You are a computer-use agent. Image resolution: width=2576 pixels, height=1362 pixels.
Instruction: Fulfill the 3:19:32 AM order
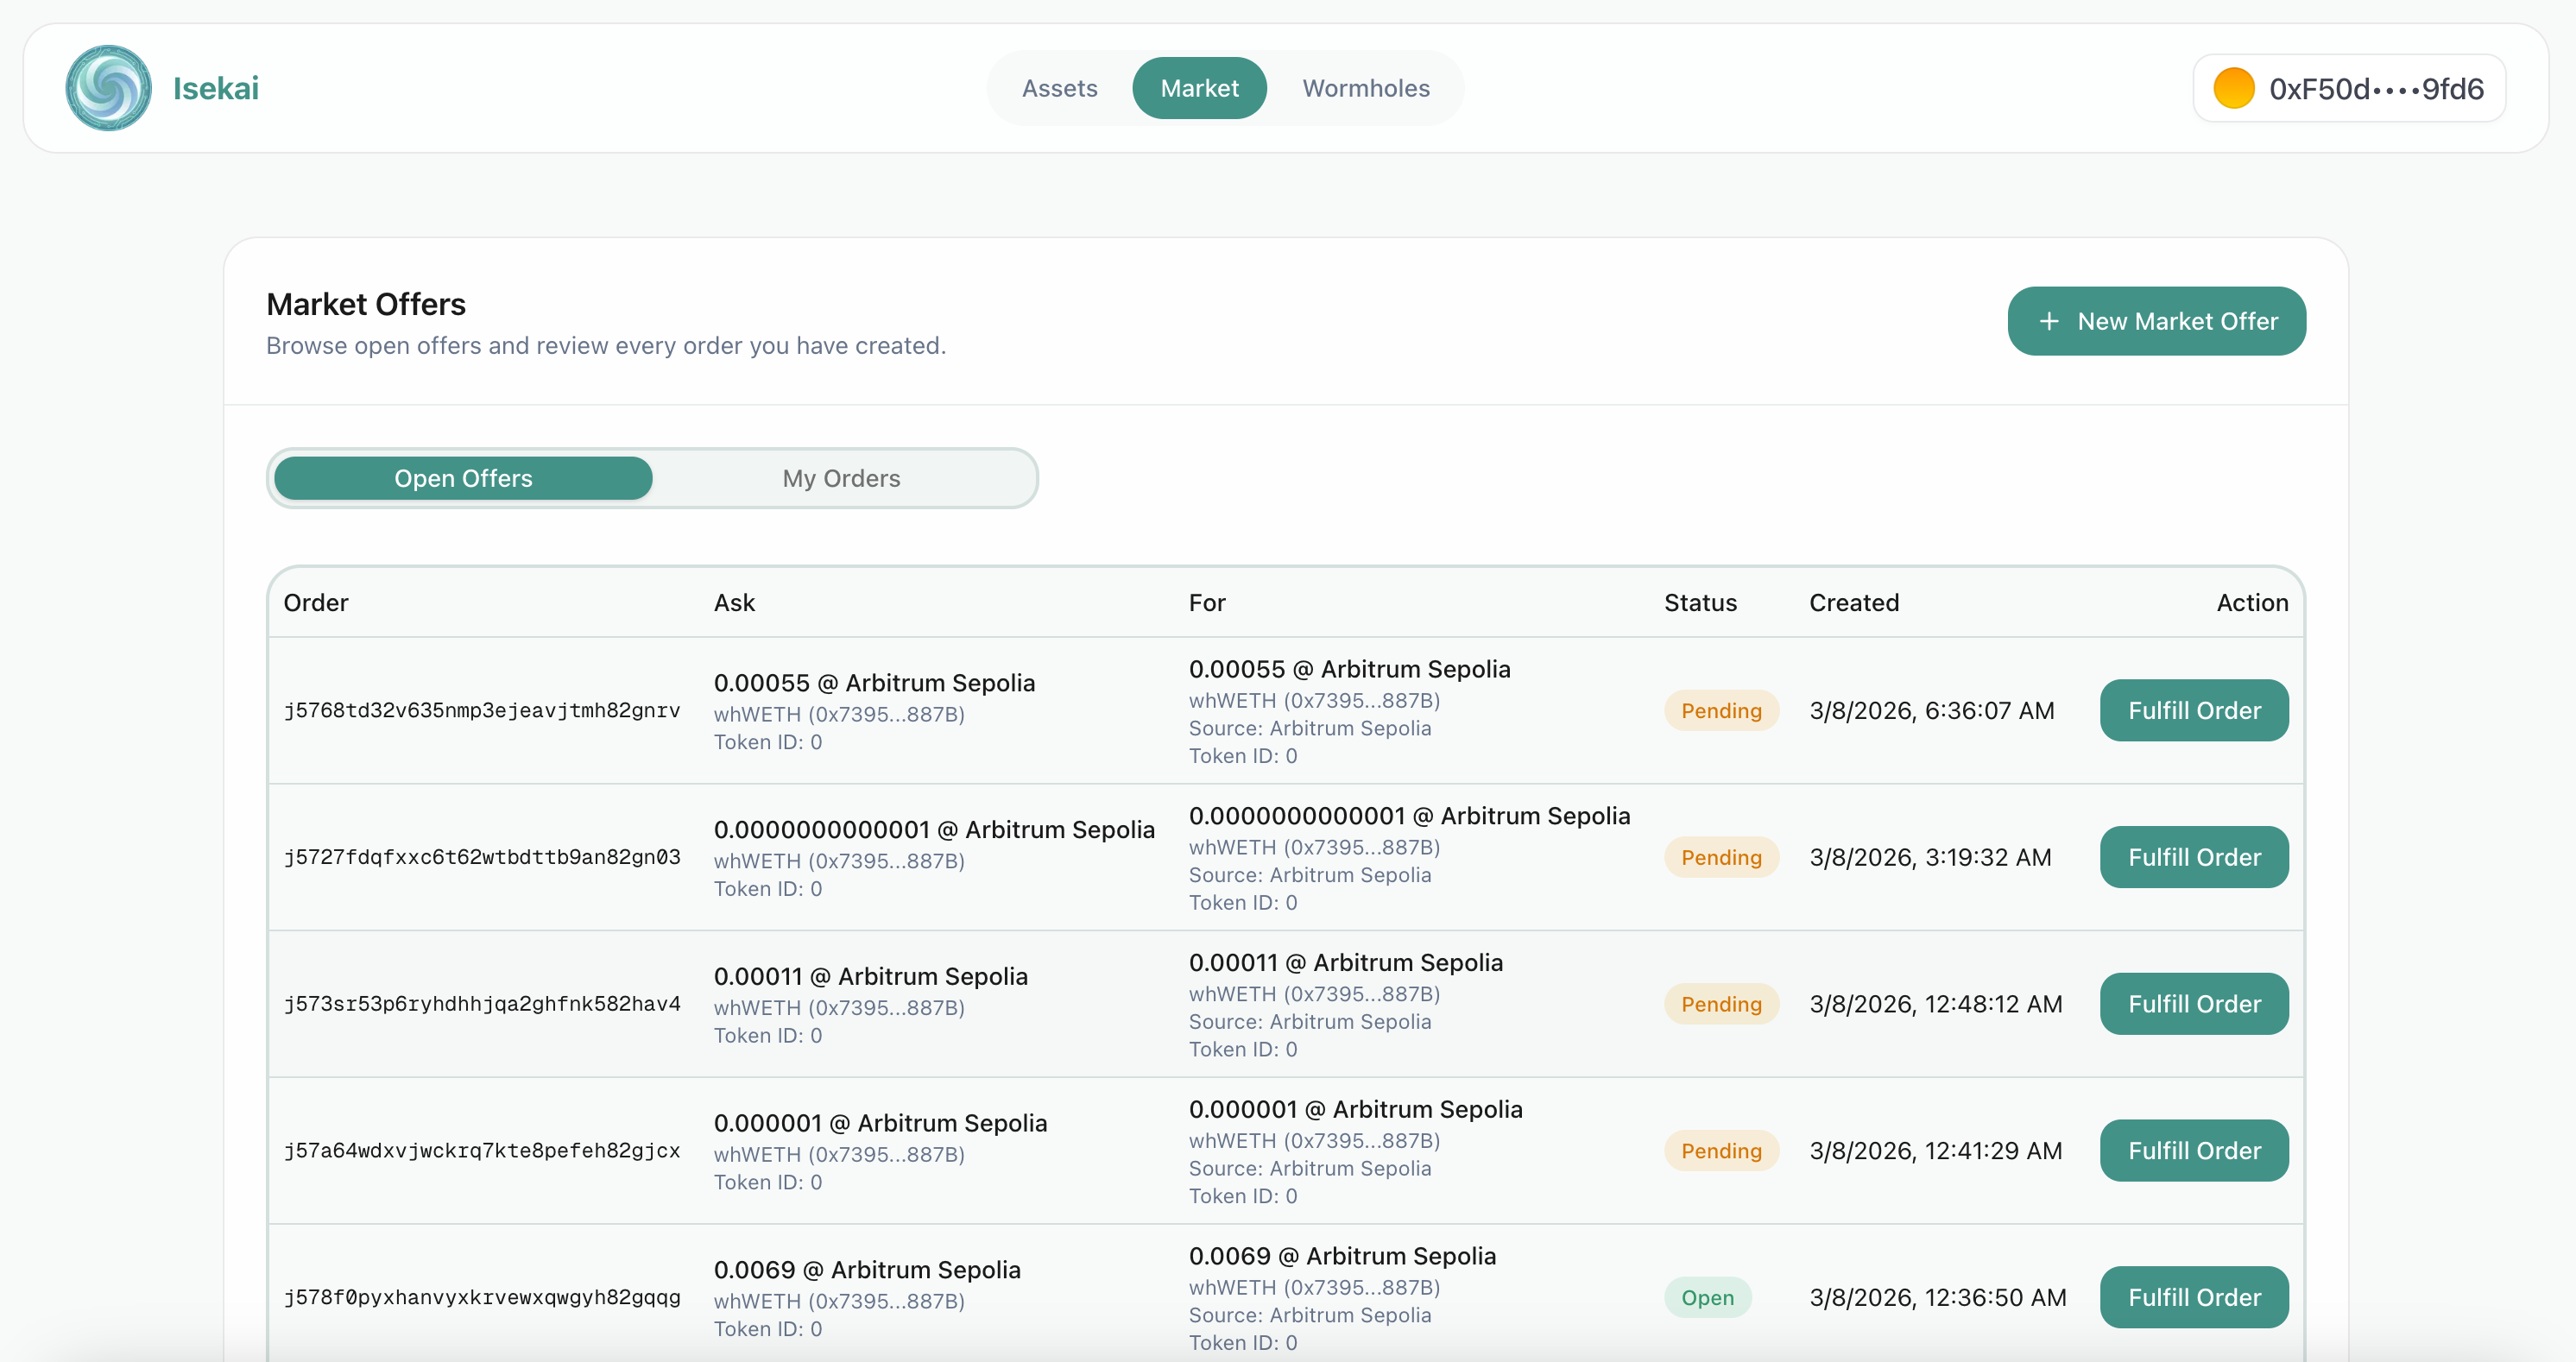pos(2193,857)
